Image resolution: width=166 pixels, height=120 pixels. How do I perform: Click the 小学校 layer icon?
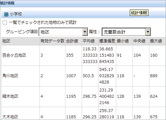[x=6, y=14]
